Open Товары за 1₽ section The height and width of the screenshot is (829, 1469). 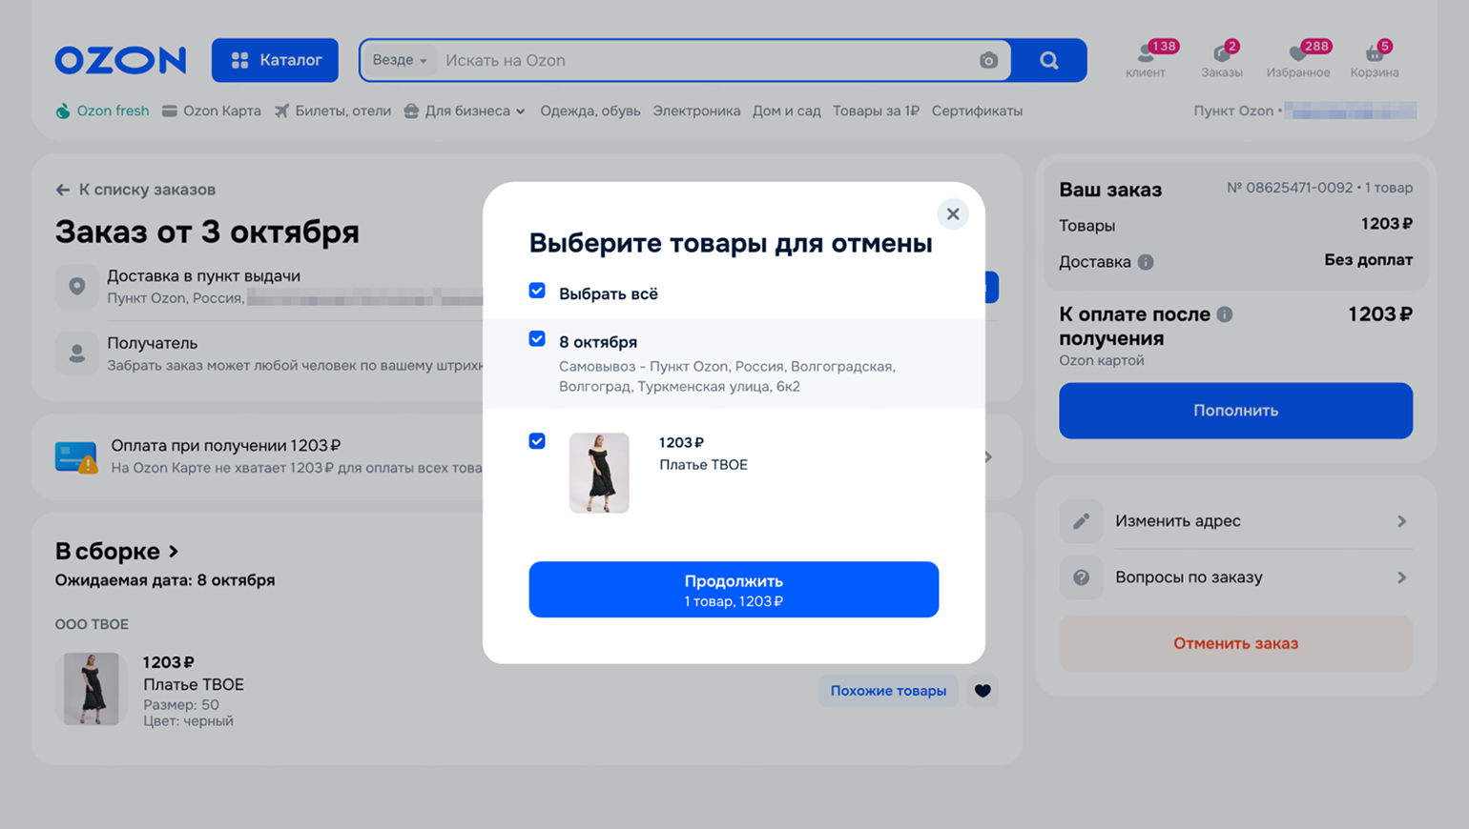876,111
